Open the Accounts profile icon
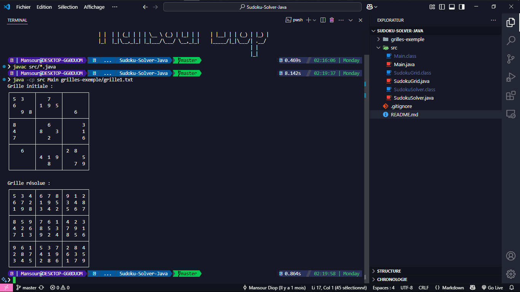The image size is (520, 292). [x=510, y=256]
